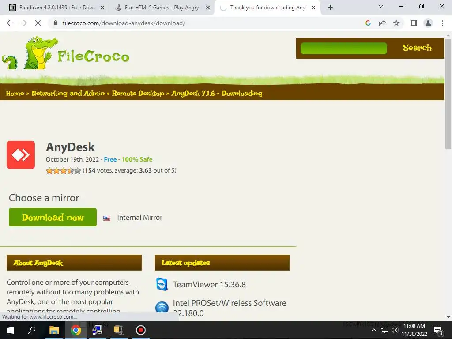Open the Windows Start menu
Screen dimensions: 452x339
(x=11, y=330)
